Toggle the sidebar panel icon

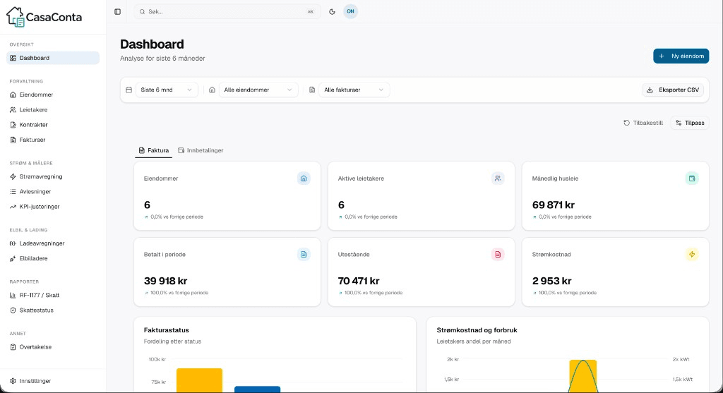[x=118, y=11]
